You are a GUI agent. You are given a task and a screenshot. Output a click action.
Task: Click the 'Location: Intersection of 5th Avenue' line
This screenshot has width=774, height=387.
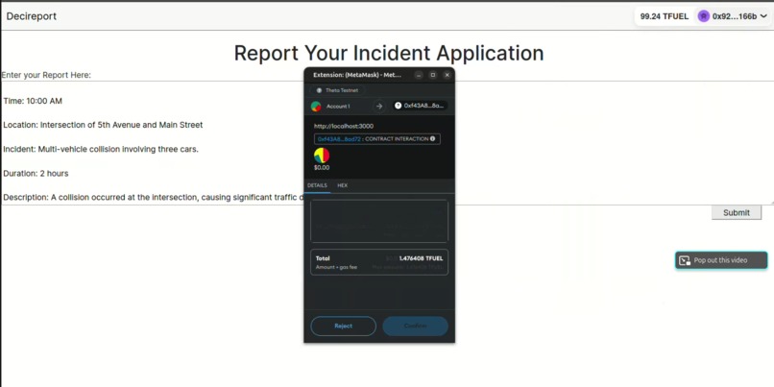pyautogui.click(x=103, y=125)
